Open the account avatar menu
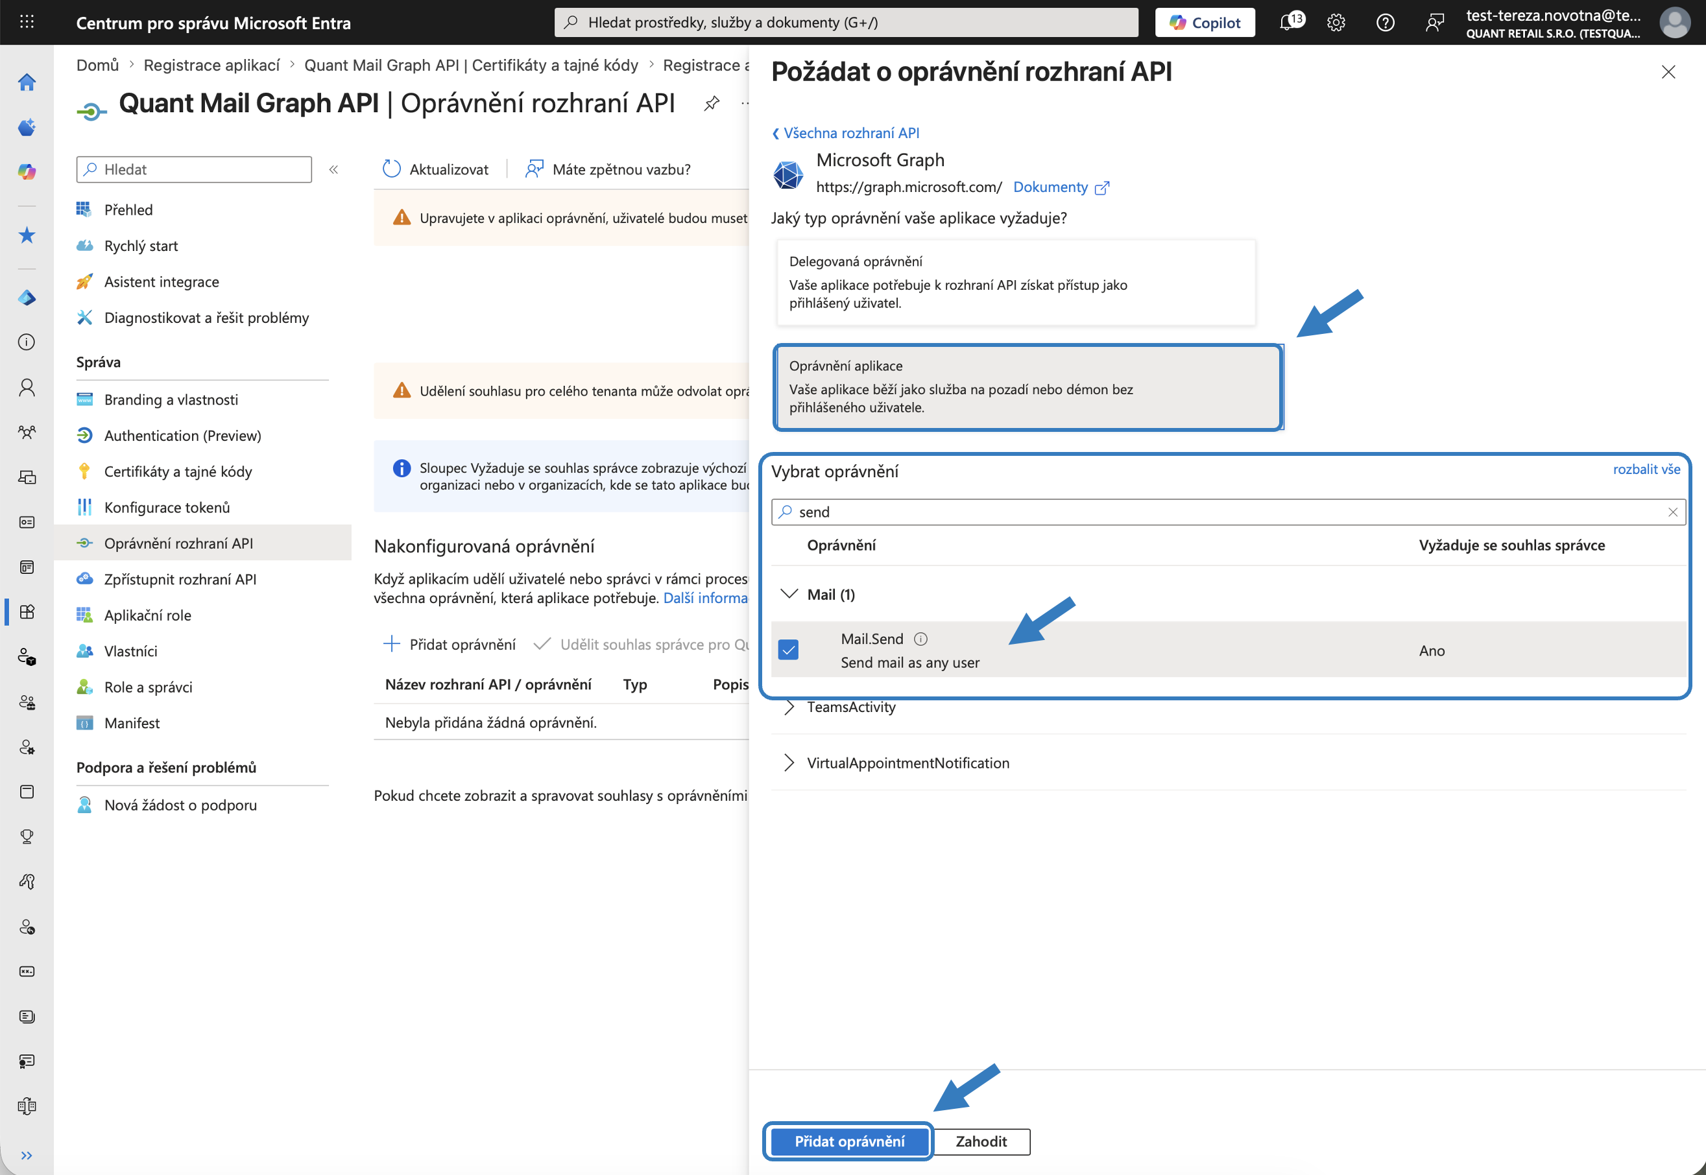The height and width of the screenshot is (1175, 1706). pyautogui.click(x=1674, y=22)
